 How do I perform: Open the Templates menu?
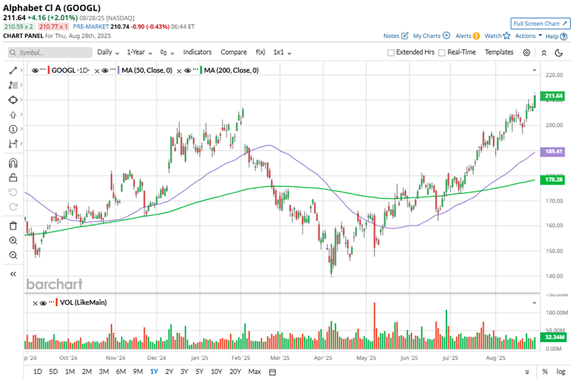(x=499, y=52)
